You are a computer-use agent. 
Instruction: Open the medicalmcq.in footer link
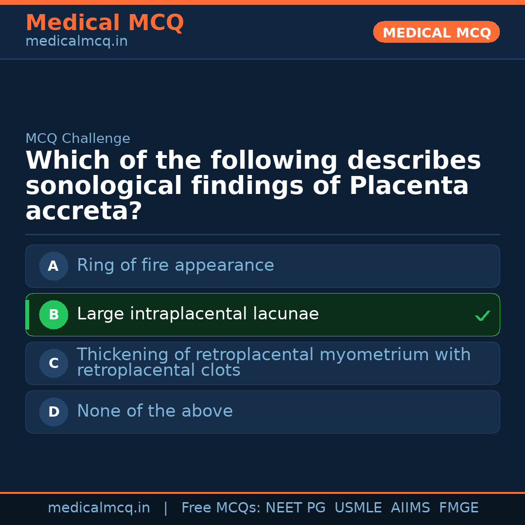tap(99, 507)
